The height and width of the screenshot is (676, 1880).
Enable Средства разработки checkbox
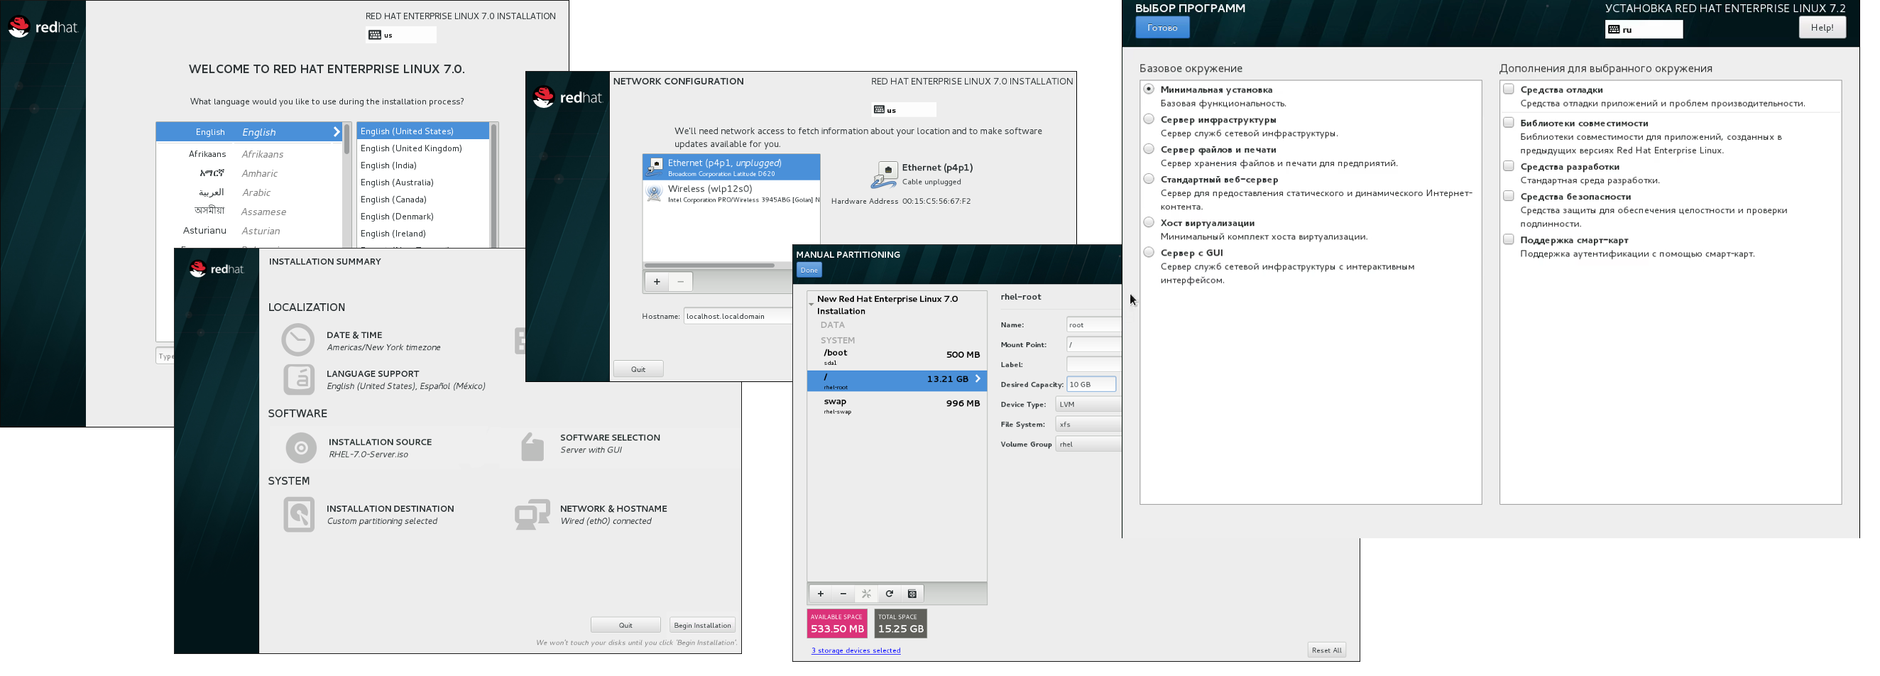1509,166
